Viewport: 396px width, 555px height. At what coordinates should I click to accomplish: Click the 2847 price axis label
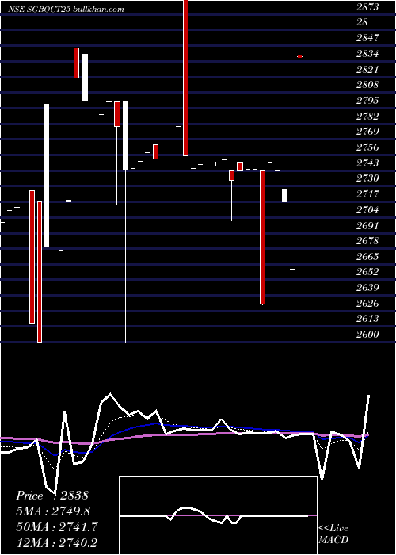tap(367, 38)
